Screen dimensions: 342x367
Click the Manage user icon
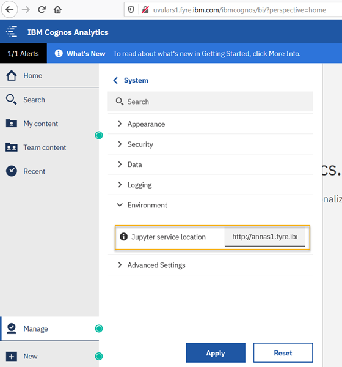click(12, 328)
